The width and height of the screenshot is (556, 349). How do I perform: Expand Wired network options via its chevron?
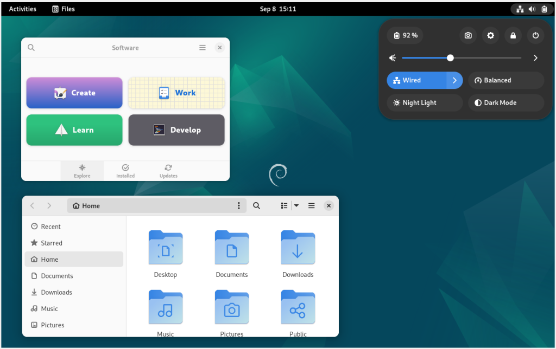click(x=455, y=80)
